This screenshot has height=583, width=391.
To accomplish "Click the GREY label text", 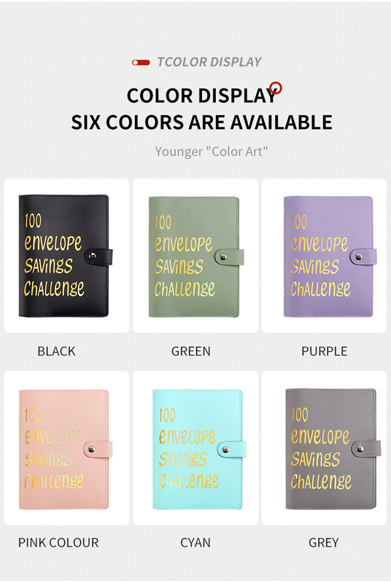I will point(324,542).
